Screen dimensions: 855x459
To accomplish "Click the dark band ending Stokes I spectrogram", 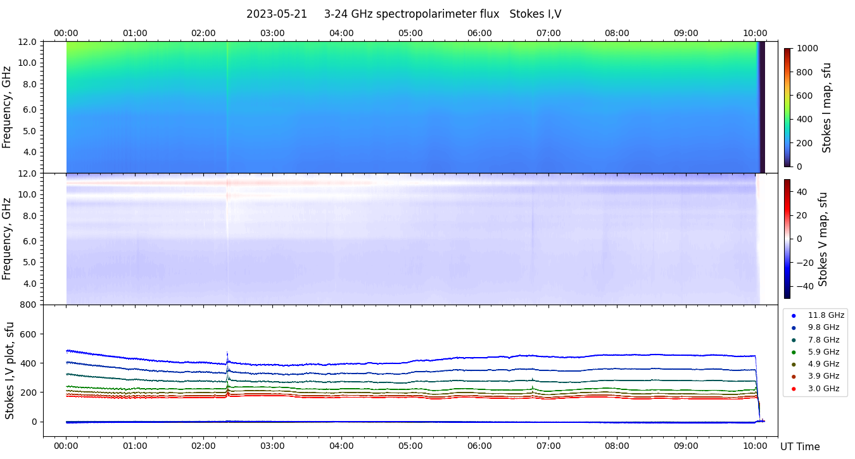I will pos(762,107).
